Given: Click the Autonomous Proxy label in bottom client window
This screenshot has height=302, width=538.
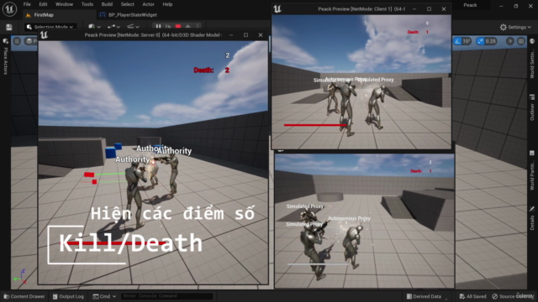Looking at the screenshot, I should 350,218.
